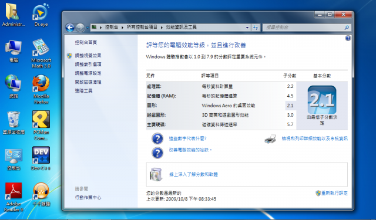Maximize the control panel window
Image resolution: width=376 pixels, height=220 pixels.
click(x=330, y=15)
